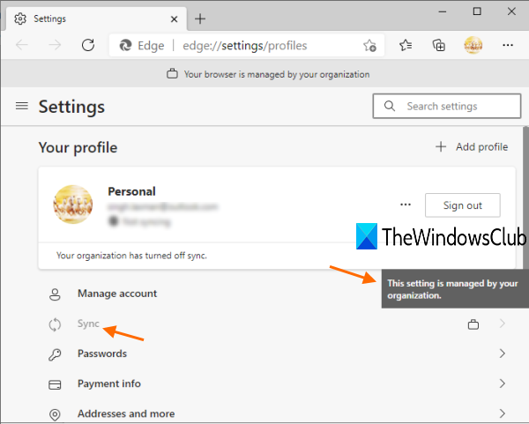529x424 pixels.
Task: Minimize the Edge window
Action: [x=443, y=11]
